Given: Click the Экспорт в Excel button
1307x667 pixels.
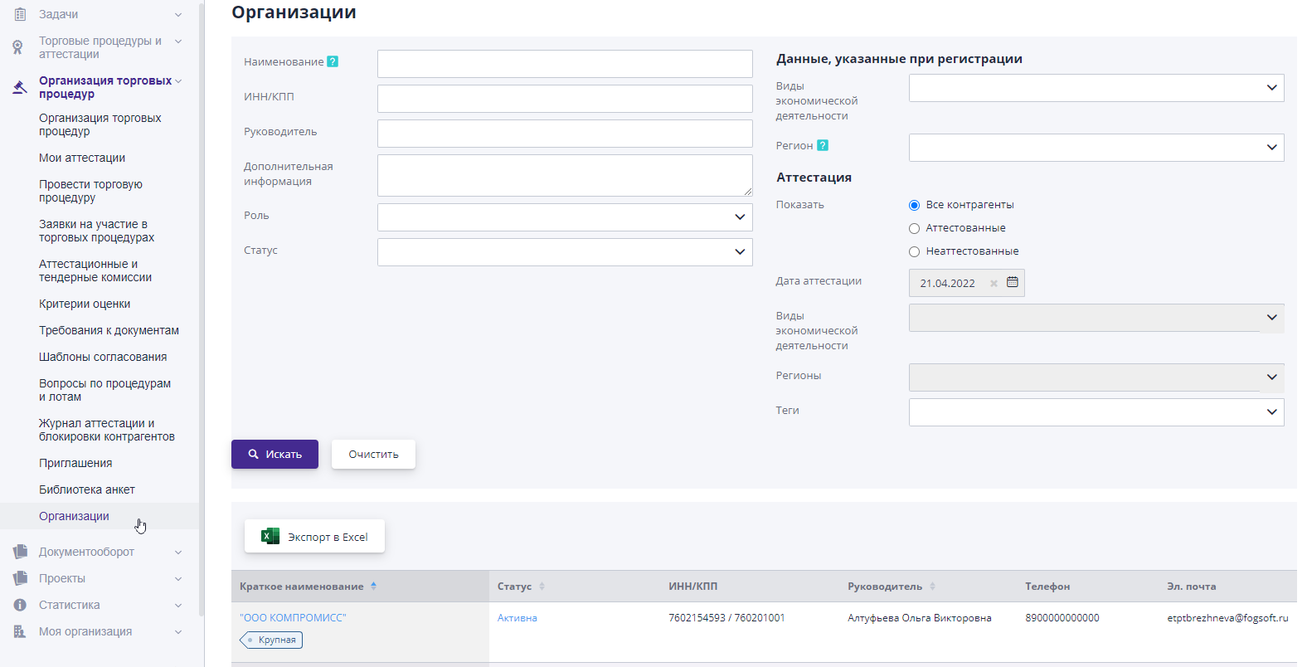Looking at the screenshot, I should pyautogui.click(x=314, y=537).
